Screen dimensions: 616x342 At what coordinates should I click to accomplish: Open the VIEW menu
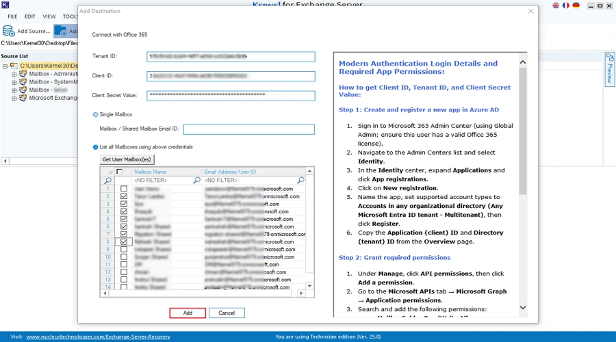(49, 16)
